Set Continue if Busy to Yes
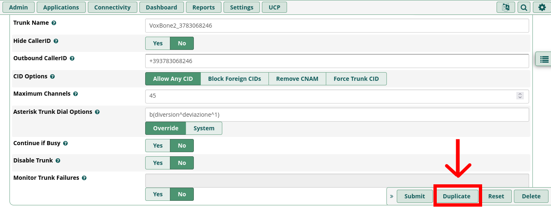Image resolution: width=551 pixels, height=207 pixels. pos(158,146)
